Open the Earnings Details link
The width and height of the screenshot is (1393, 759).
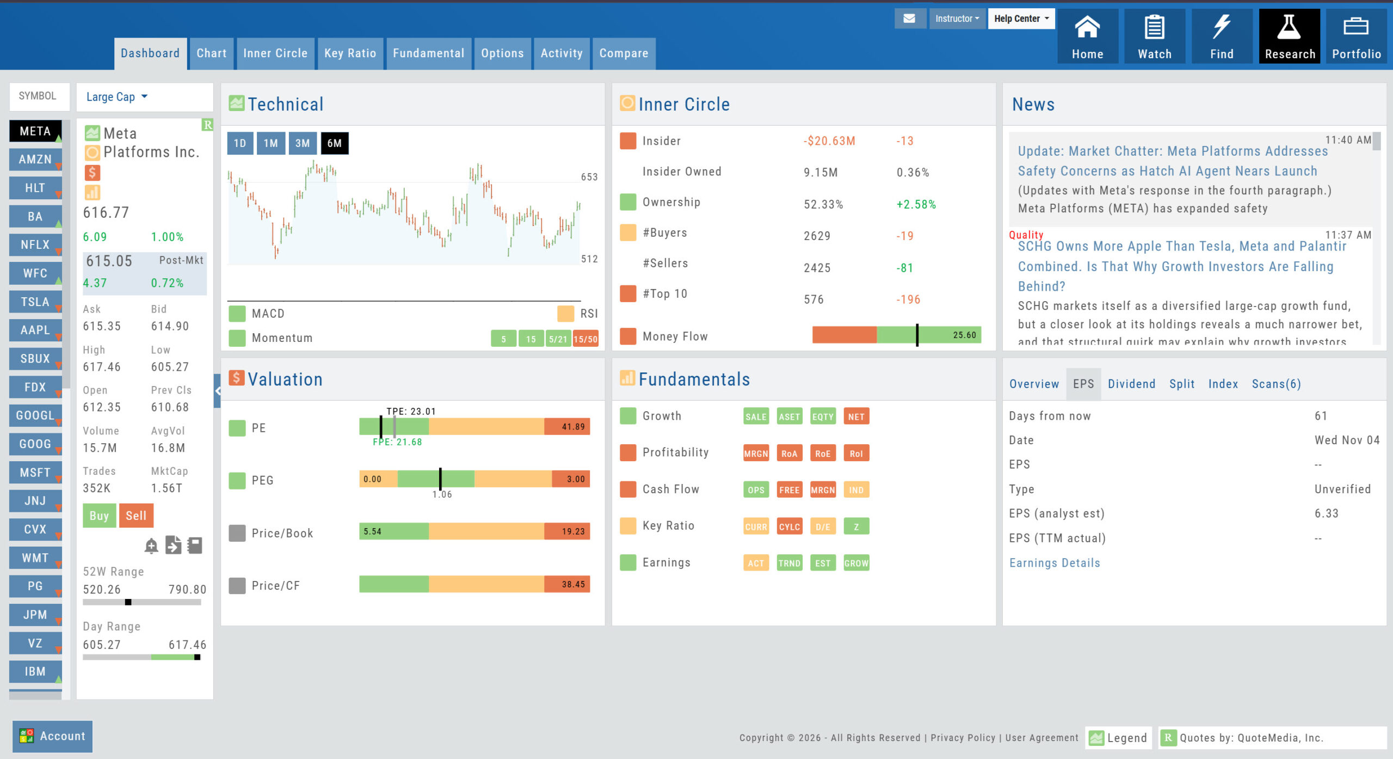tap(1055, 563)
